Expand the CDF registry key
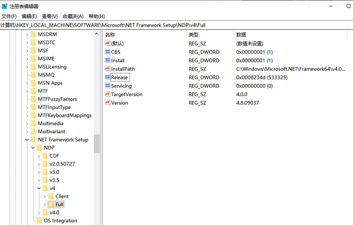 (39, 156)
